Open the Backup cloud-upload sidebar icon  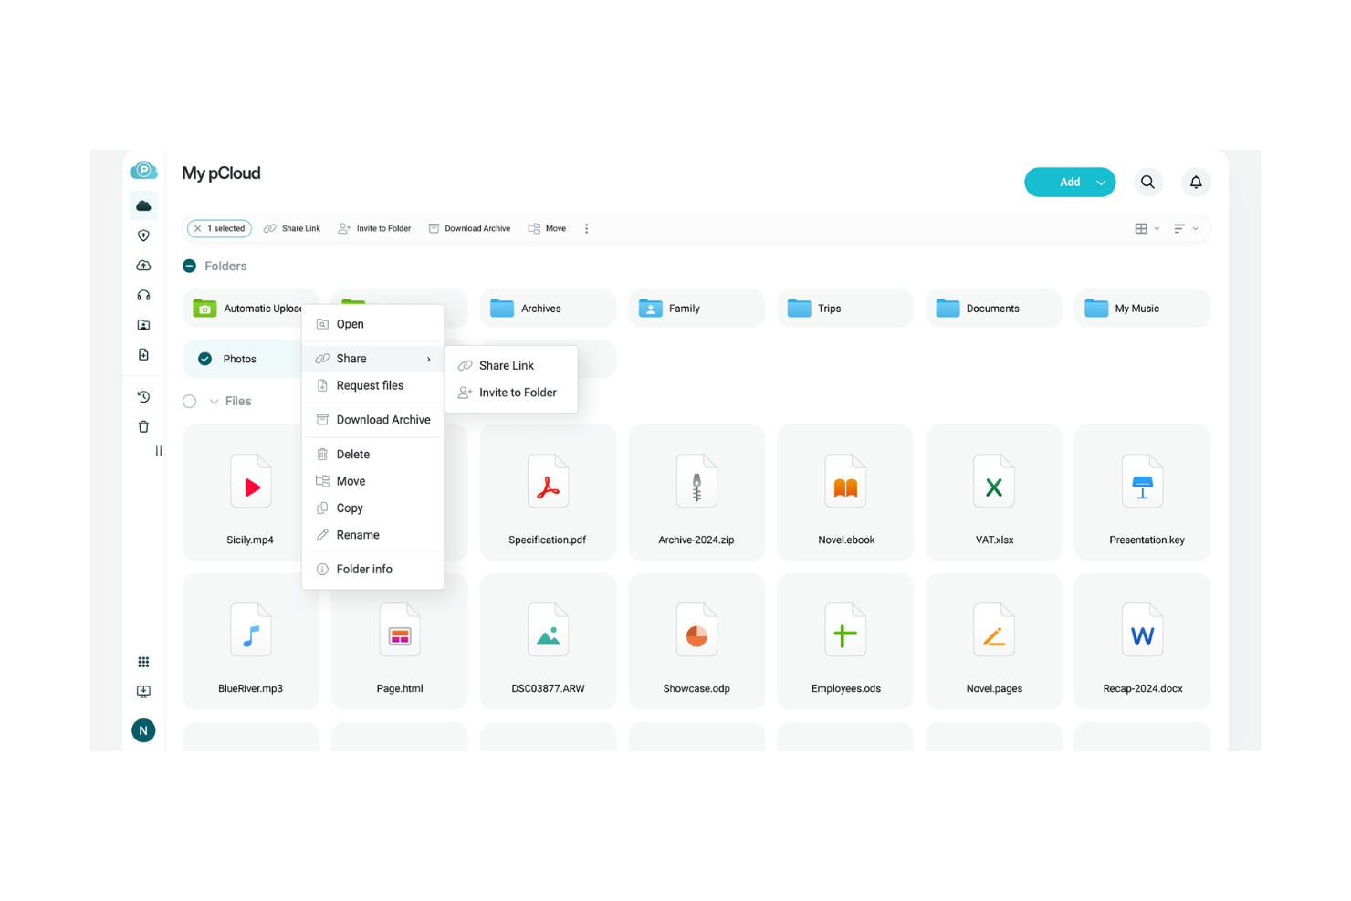coord(143,266)
